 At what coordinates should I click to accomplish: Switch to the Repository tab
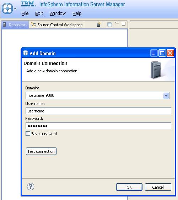[15, 25]
